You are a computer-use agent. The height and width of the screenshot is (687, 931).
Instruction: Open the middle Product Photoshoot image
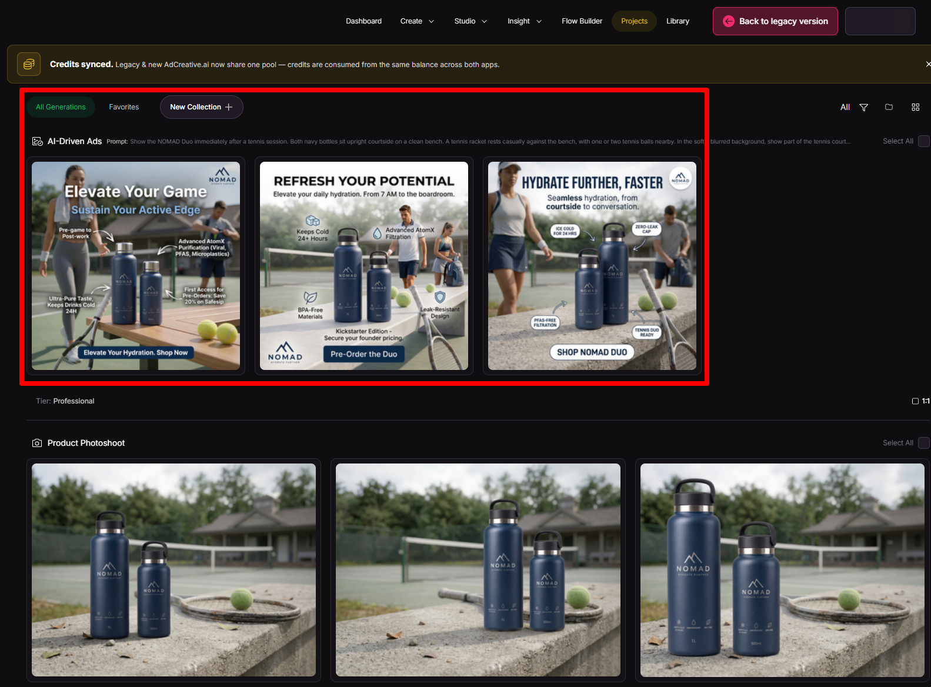478,570
